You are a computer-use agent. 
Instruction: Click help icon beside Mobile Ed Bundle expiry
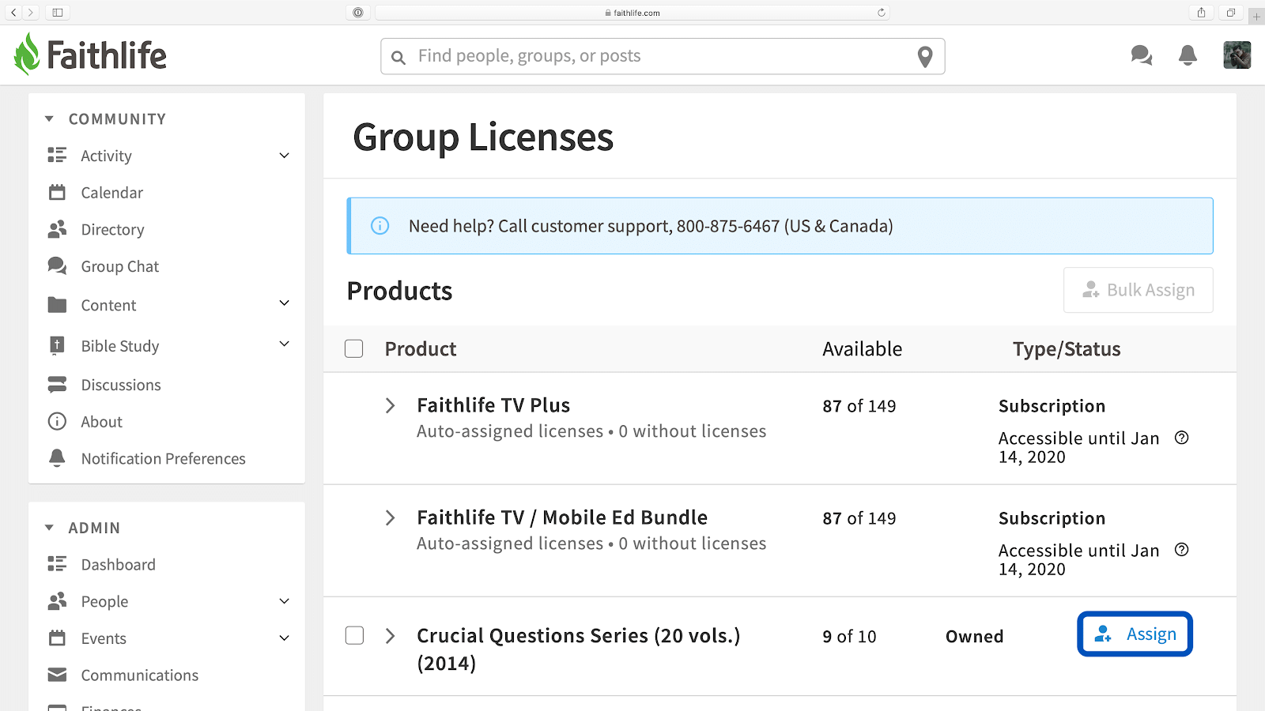tap(1182, 550)
